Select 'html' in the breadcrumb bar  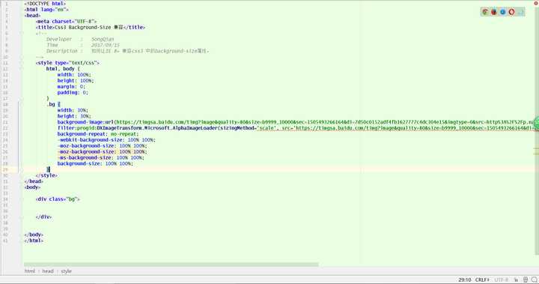pos(30,271)
